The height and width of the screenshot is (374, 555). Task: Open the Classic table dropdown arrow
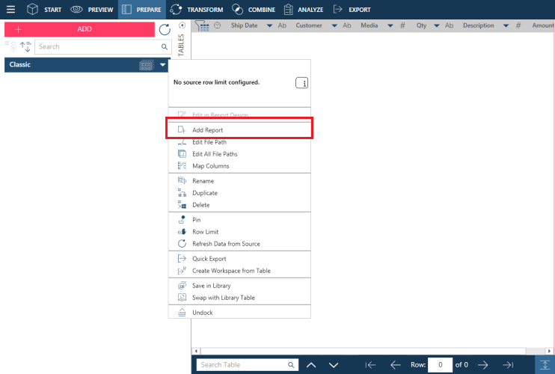162,65
